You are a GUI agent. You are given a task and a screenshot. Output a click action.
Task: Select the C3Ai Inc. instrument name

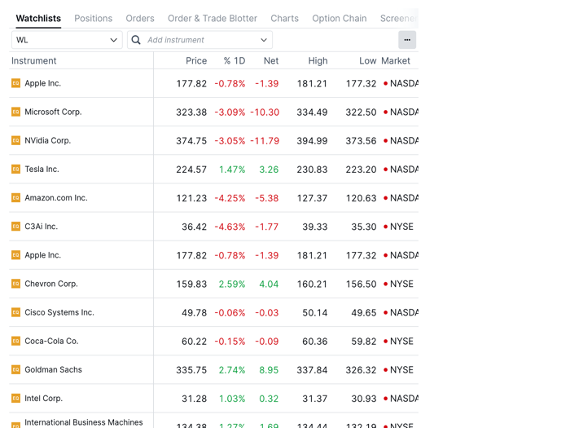(41, 227)
